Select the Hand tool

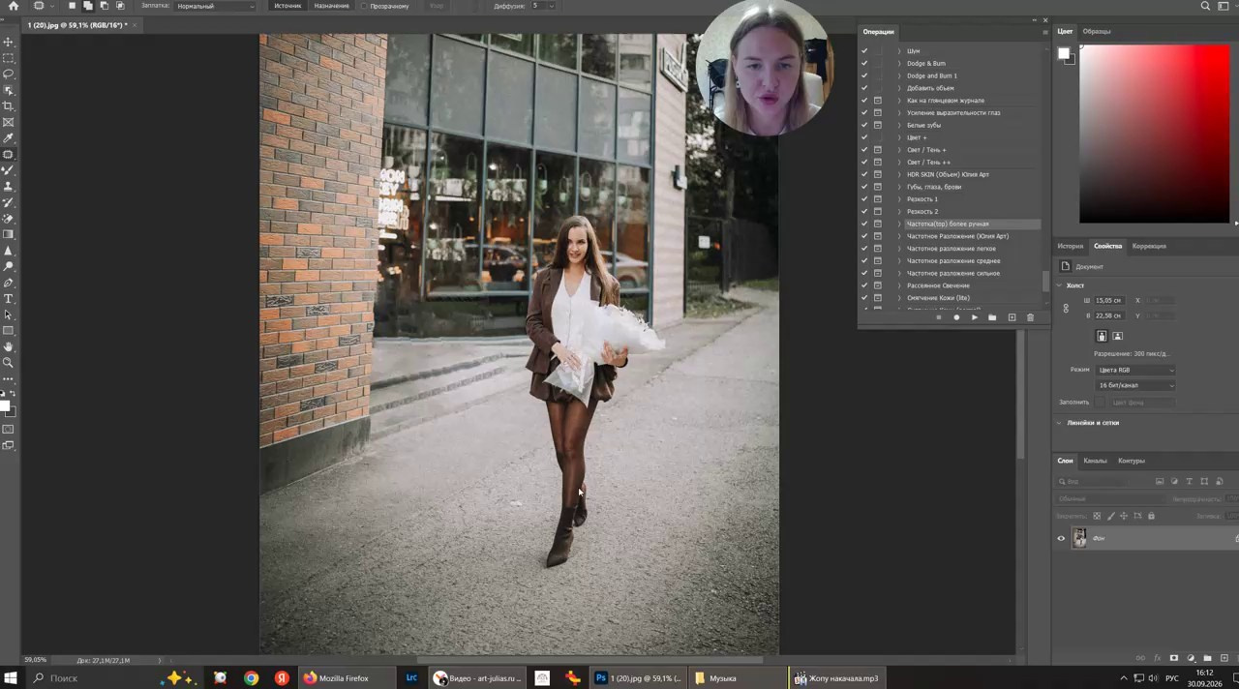pos(9,346)
